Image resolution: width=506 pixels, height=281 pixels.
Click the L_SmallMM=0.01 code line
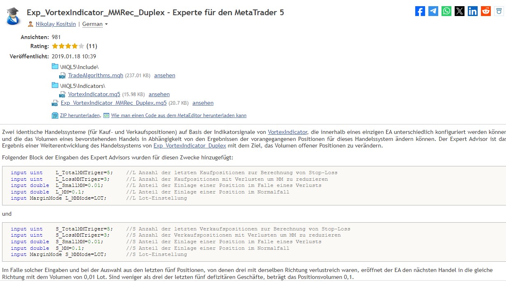[166, 185]
